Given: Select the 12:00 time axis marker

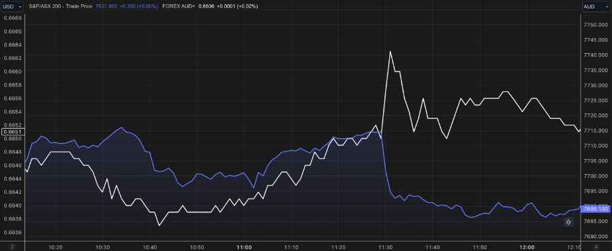Looking at the screenshot, I should pyautogui.click(x=527, y=247).
